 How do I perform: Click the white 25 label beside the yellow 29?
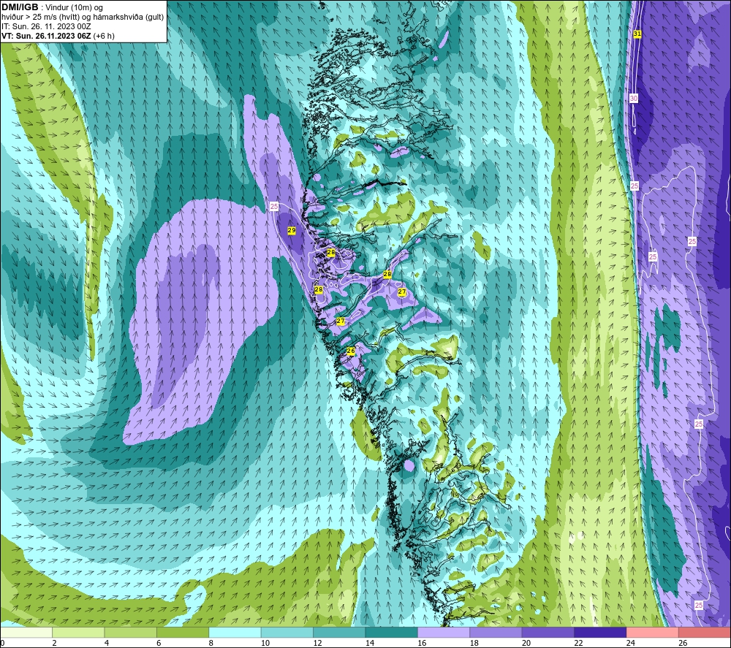(274, 206)
